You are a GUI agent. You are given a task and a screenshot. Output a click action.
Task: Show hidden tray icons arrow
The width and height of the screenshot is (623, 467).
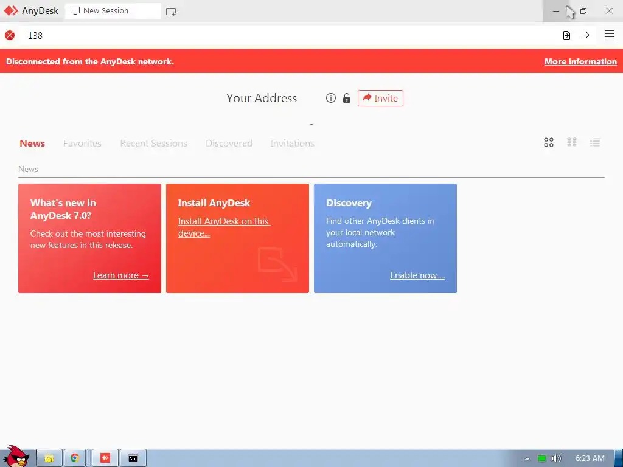[527, 458]
